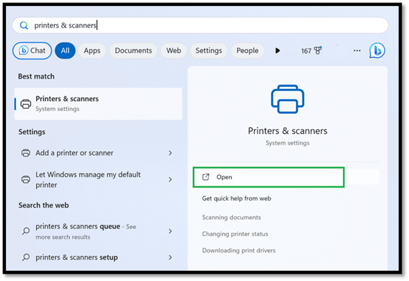Viewport: 409px width, 281px height.
Task: Switch to the Settings filter tab
Action: pyautogui.click(x=209, y=51)
